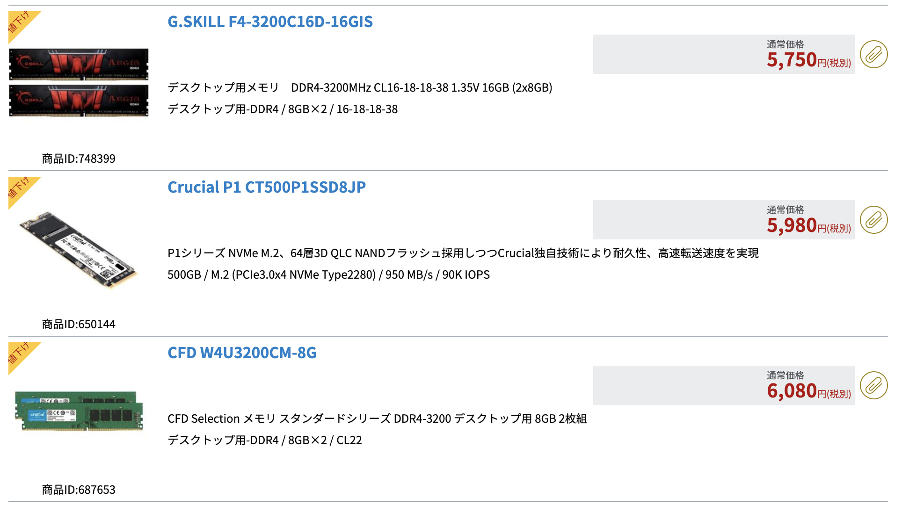902x505 pixels.
Task: Click the 値下げ ribbon on Crucial P1 item
Action: click(x=21, y=190)
